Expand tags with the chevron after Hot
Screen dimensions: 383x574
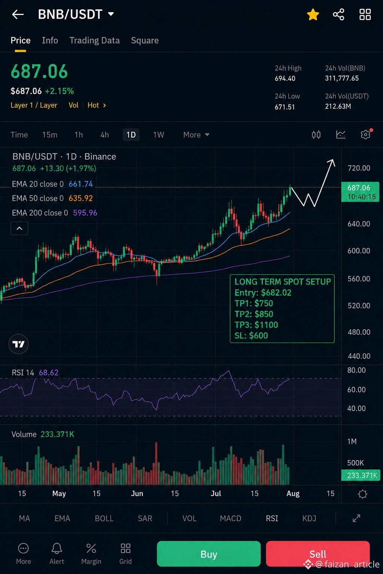(x=104, y=105)
